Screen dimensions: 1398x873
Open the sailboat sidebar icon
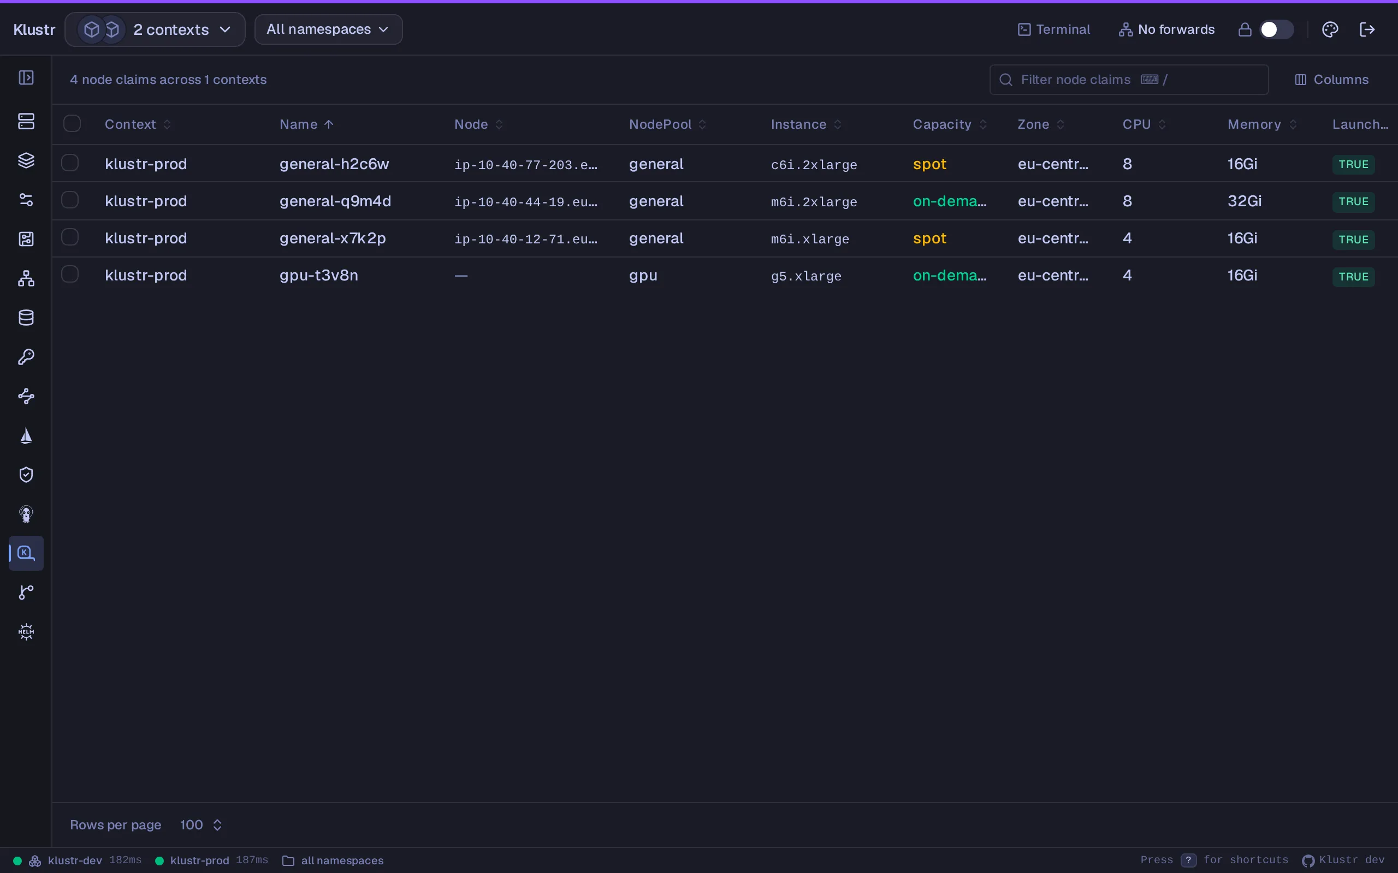click(26, 435)
